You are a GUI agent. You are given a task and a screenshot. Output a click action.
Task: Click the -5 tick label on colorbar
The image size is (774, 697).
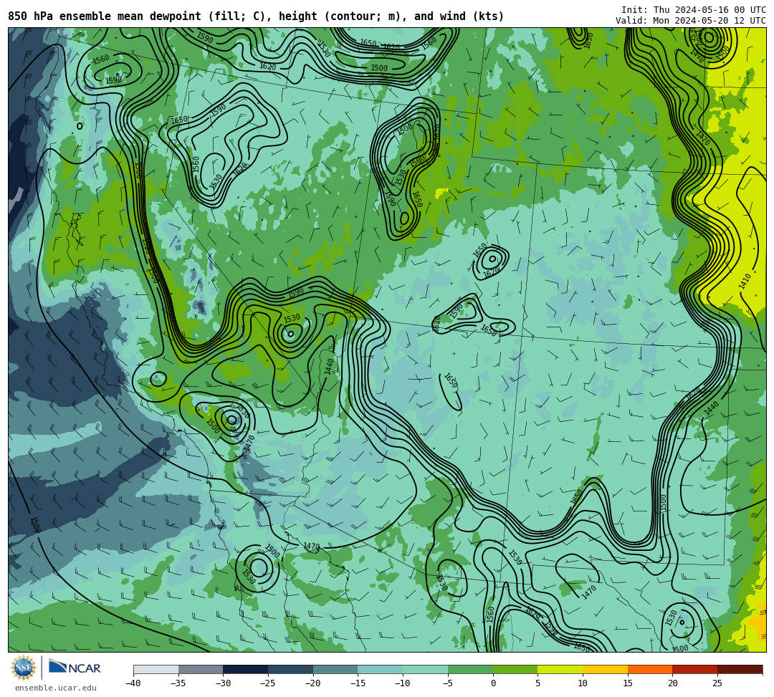[448, 683]
